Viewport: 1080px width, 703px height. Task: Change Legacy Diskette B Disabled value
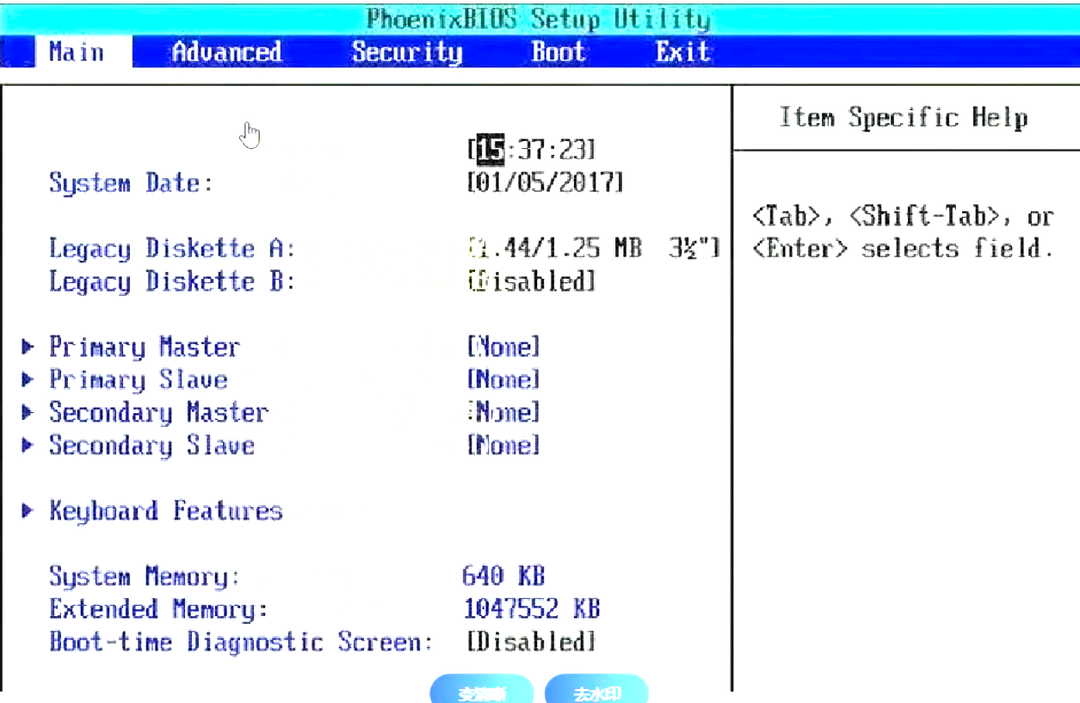531,281
